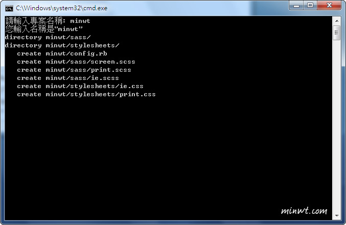Click the blank black console area
This screenshot has height=225, width=346.
point(168,154)
